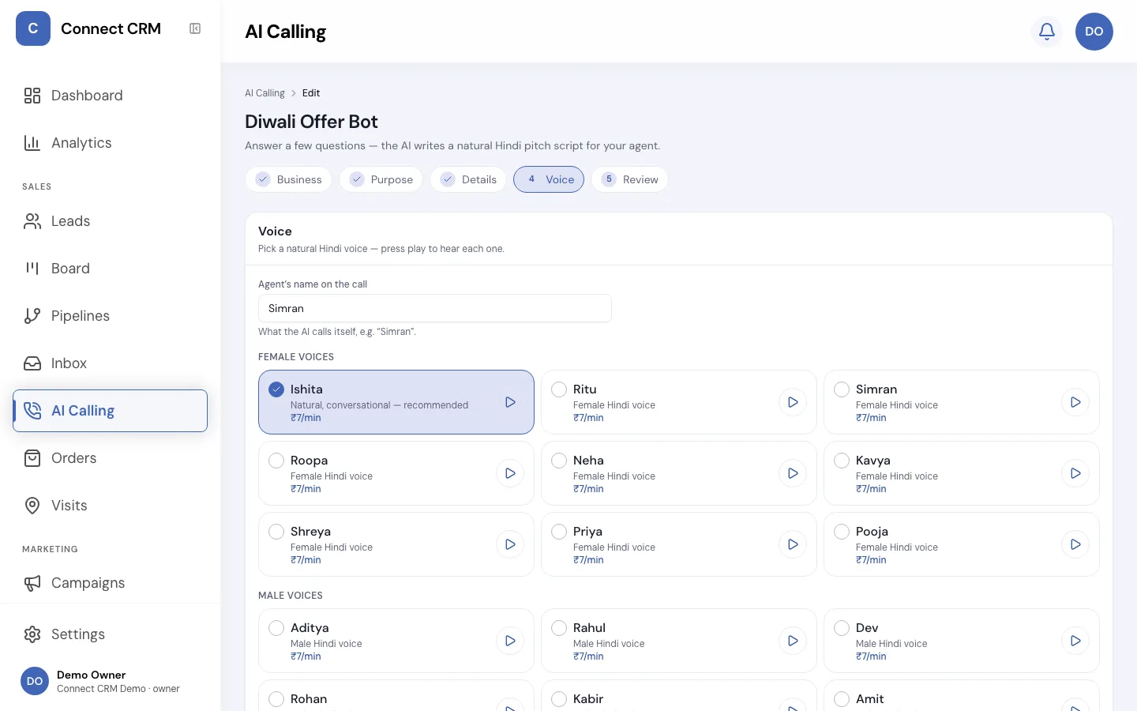Play the Simran voice sample

pos(1075,402)
